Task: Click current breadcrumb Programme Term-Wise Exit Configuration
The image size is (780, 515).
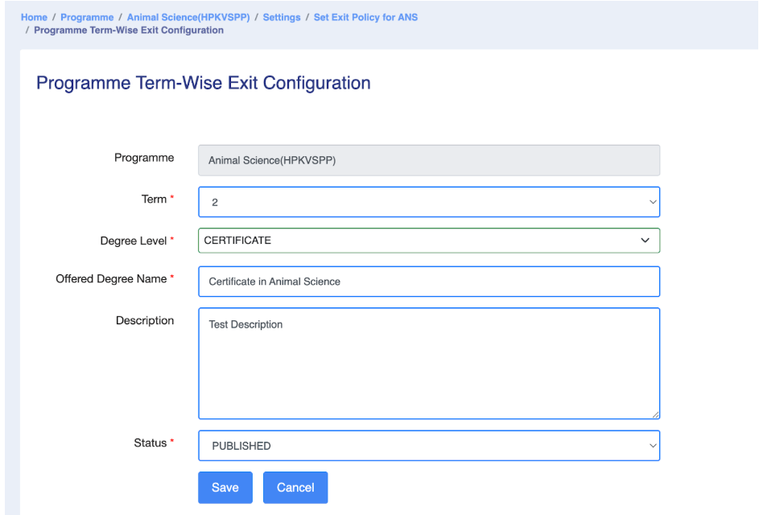Action: pos(129,31)
